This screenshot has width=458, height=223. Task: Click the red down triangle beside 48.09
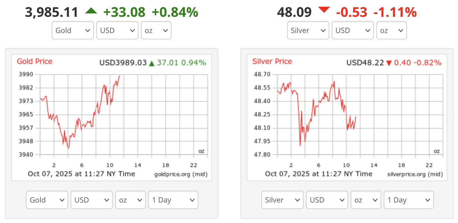tap(324, 10)
